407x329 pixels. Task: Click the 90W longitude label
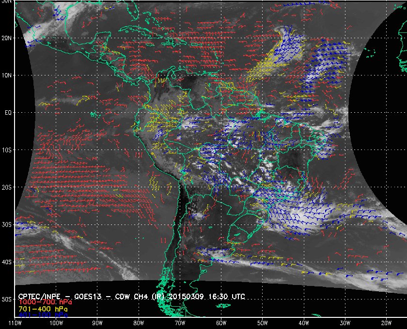click(97, 323)
